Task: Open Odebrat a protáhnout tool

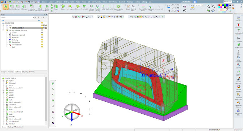Action: coord(32,8)
